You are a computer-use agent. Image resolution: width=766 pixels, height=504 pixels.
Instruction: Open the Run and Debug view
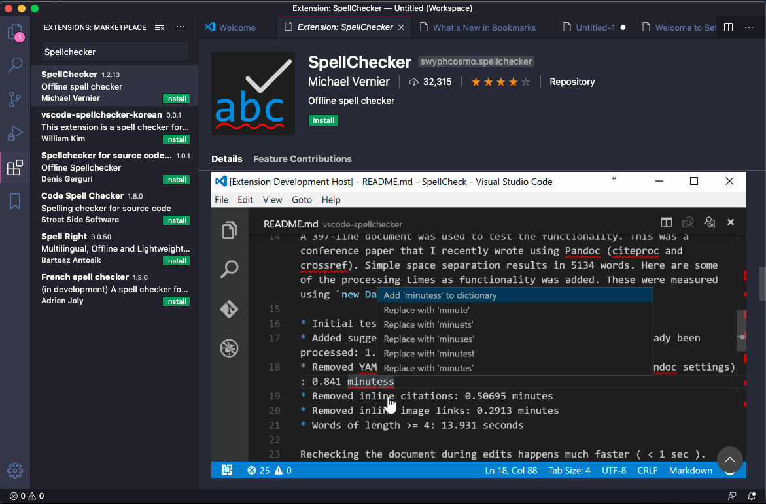click(14, 133)
